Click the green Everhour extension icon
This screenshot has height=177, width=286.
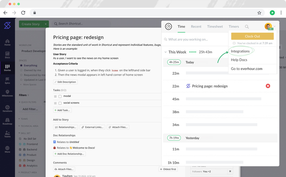point(272,13)
